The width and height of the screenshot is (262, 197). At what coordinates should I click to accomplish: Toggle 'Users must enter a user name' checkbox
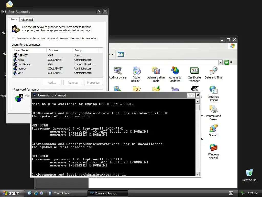[x=13, y=38]
